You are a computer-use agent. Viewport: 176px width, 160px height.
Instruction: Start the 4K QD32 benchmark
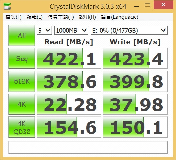tap(22, 127)
